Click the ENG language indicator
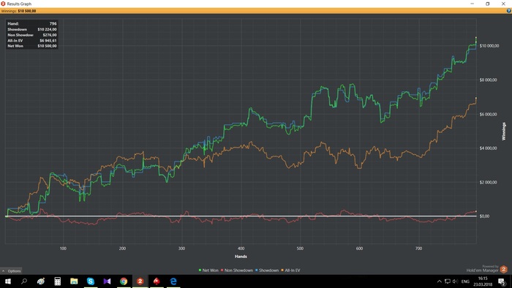512x288 pixels. [x=465, y=281]
